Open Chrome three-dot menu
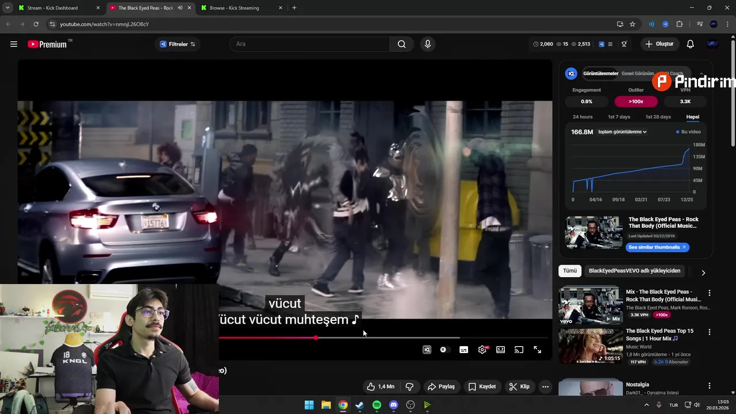736x414 pixels. coord(727,24)
